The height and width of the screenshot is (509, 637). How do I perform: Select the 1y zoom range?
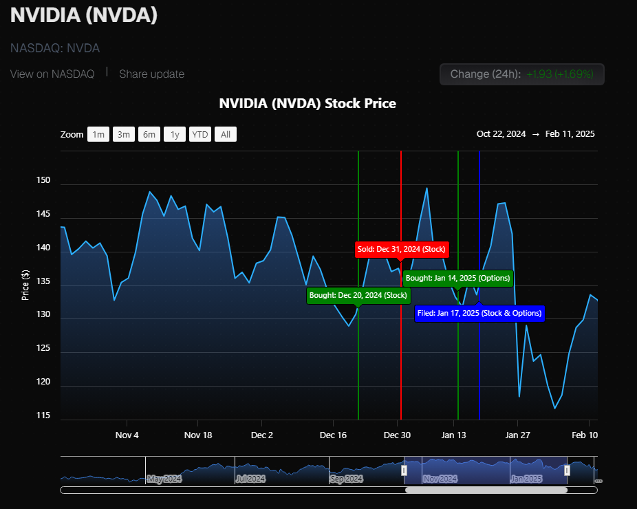point(175,134)
